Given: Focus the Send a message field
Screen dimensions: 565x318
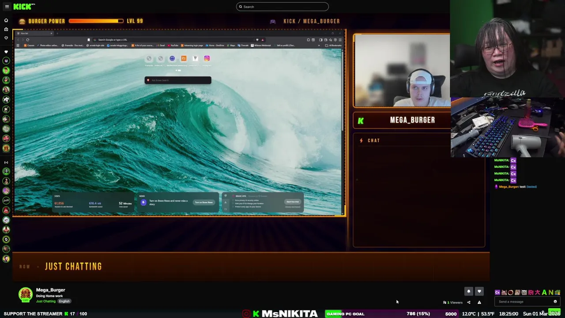Looking at the screenshot, I should (527, 302).
